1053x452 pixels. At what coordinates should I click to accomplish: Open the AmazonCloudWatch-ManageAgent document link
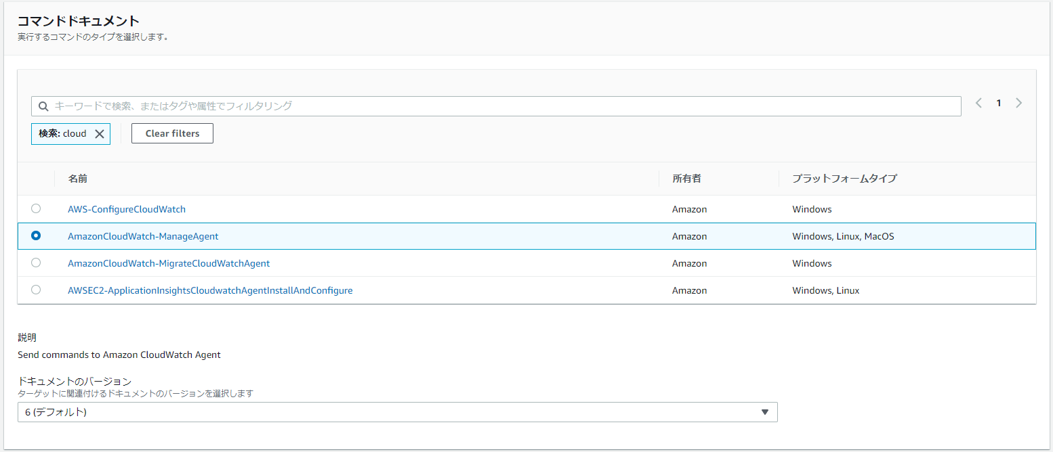(143, 236)
